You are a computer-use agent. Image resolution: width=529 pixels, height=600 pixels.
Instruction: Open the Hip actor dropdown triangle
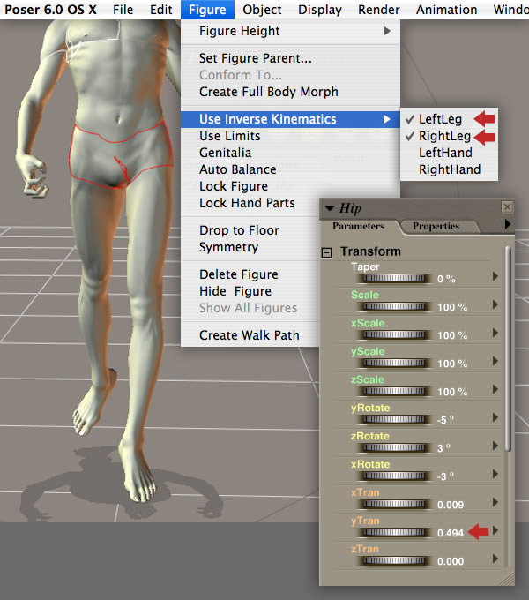click(x=330, y=208)
